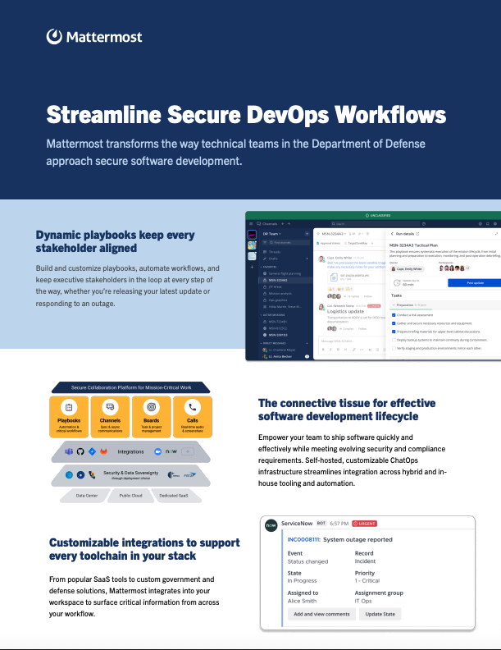Click the ServiceNow bot avatar
The image size is (501, 650).
271,525
